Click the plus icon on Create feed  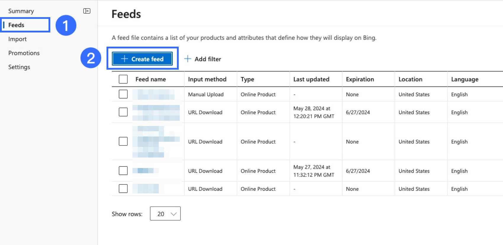point(124,59)
